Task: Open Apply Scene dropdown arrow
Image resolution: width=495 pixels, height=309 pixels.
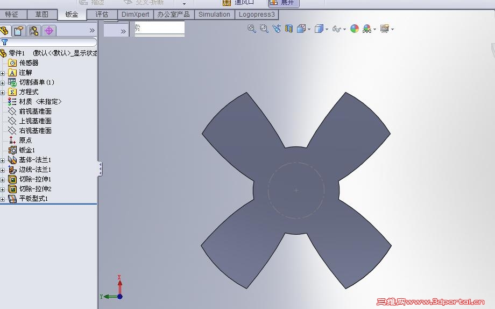Action: pyautogui.click(x=374, y=30)
